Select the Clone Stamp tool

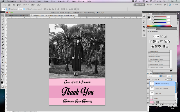3,39
